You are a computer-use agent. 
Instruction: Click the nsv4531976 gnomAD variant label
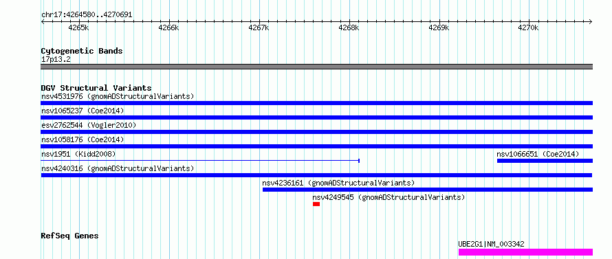pos(118,96)
